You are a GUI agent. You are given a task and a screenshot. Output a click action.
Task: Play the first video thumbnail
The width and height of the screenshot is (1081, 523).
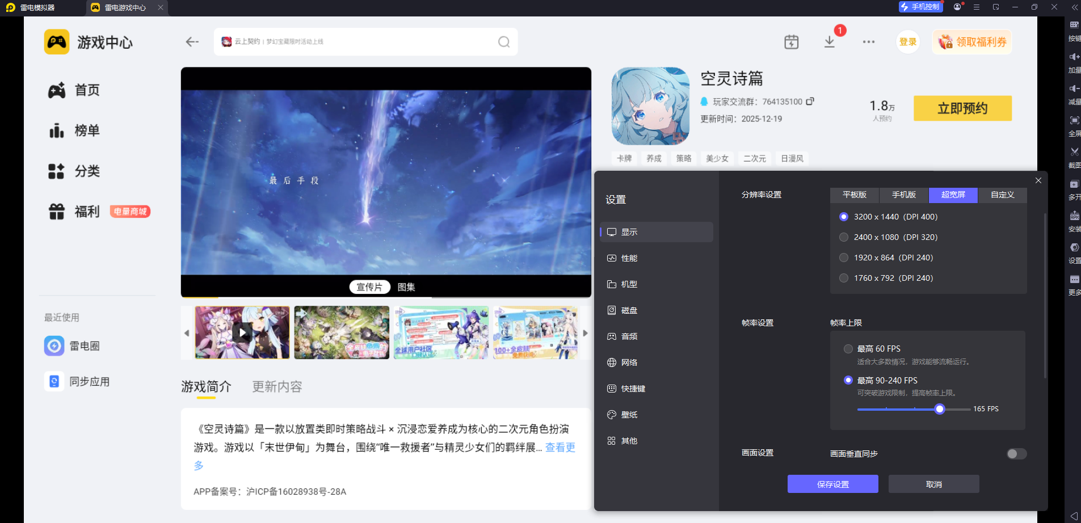(x=242, y=333)
